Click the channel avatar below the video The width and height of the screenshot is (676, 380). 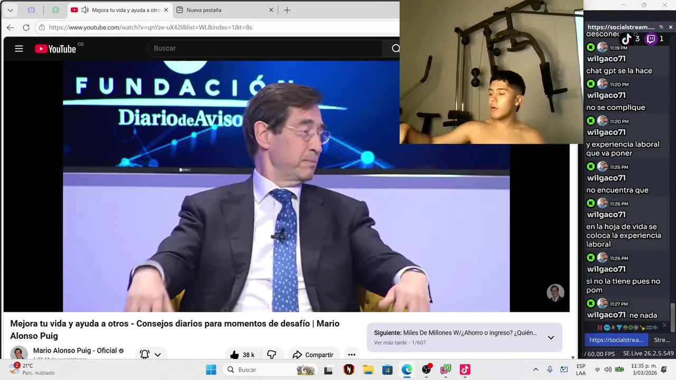click(x=19, y=353)
